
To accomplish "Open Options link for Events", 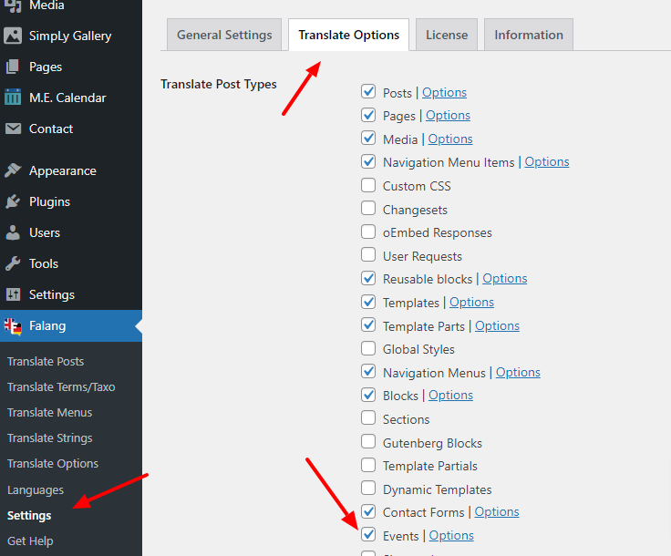I will (451, 536).
